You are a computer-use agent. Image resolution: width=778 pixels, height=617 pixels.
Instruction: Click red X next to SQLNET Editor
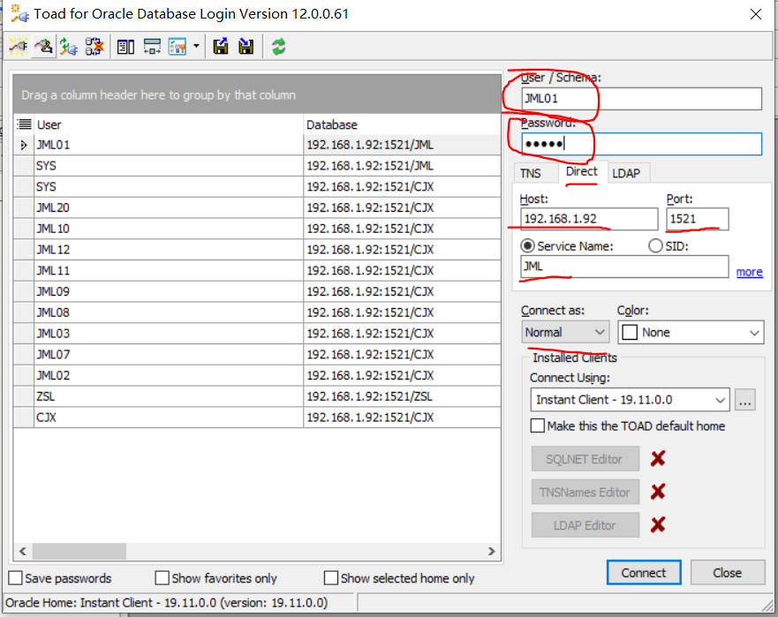(x=657, y=458)
